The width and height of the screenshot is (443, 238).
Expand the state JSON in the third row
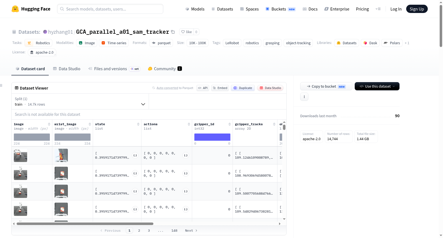click(x=135, y=191)
